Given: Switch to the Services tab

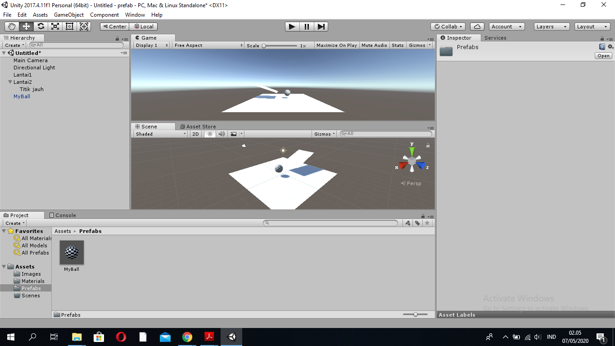Looking at the screenshot, I should [x=495, y=38].
